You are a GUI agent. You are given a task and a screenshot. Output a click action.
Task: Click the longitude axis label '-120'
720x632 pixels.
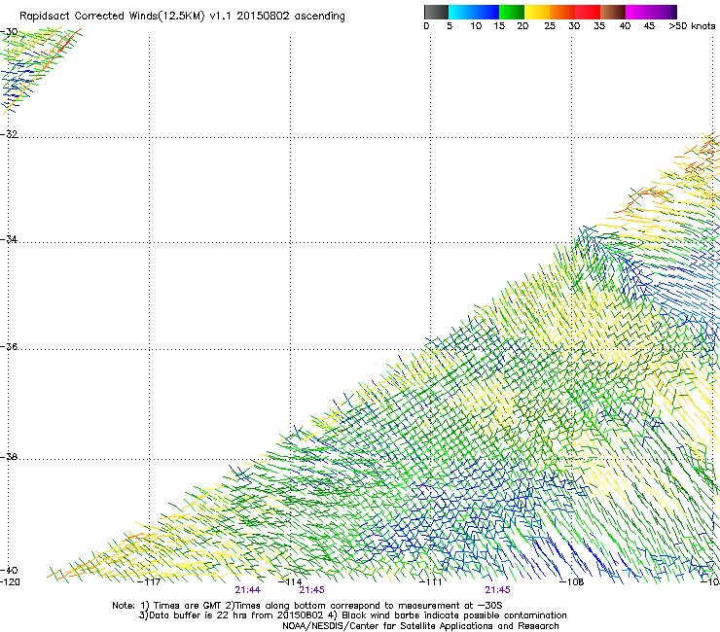10,582
